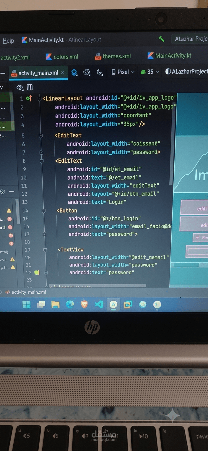The image size is (208, 451).
Task: Collapse the TextView fold marker on line 19
Action: point(45,250)
